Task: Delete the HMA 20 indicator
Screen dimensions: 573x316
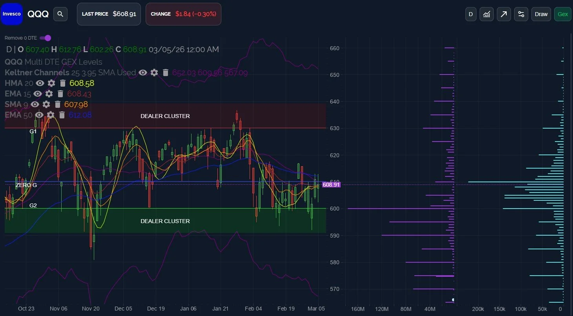Action: [63, 83]
